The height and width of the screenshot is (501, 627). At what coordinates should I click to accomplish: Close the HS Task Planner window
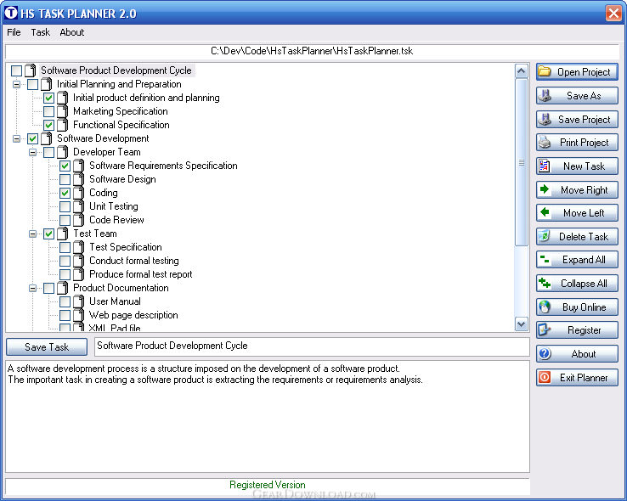(613, 13)
